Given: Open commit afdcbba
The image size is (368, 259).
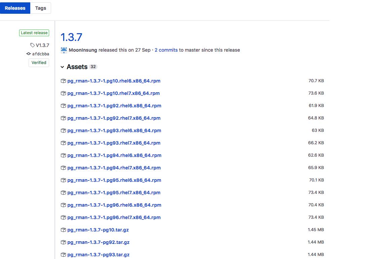Looking at the screenshot, I should coord(41,54).
